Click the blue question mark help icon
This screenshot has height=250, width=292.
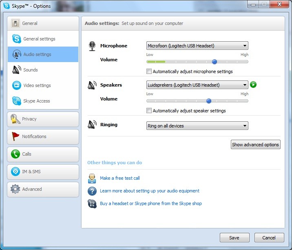click(92, 191)
